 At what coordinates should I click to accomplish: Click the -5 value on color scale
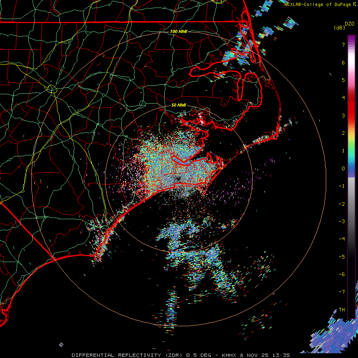click(x=342, y=257)
